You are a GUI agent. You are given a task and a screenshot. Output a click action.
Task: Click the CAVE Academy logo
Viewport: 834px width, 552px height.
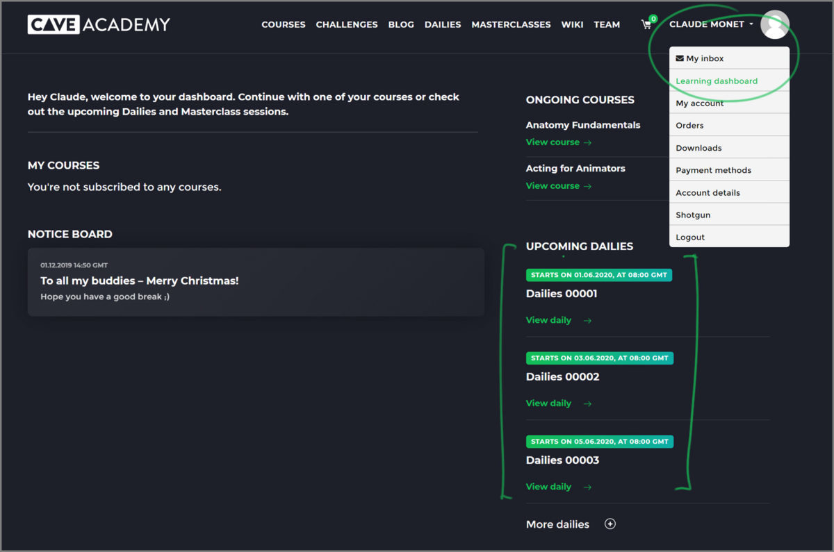point(99,24)
